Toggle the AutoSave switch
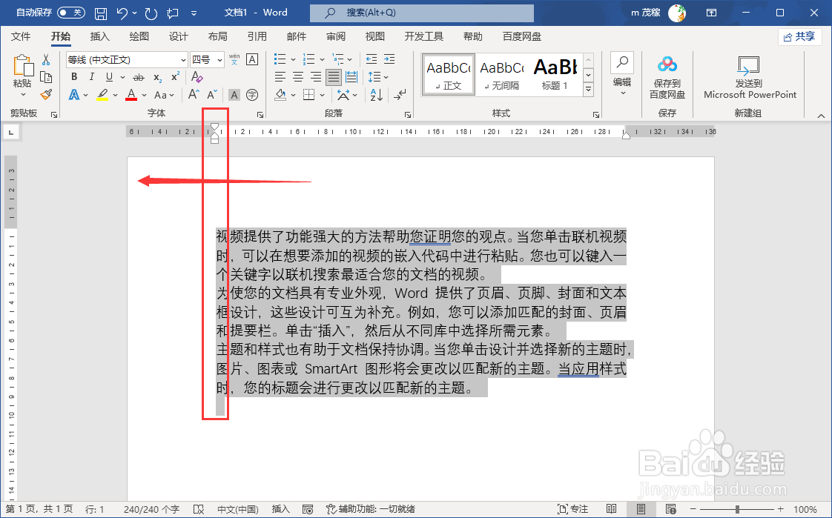Viewport: 832px width, 518px height. [71, 12]
